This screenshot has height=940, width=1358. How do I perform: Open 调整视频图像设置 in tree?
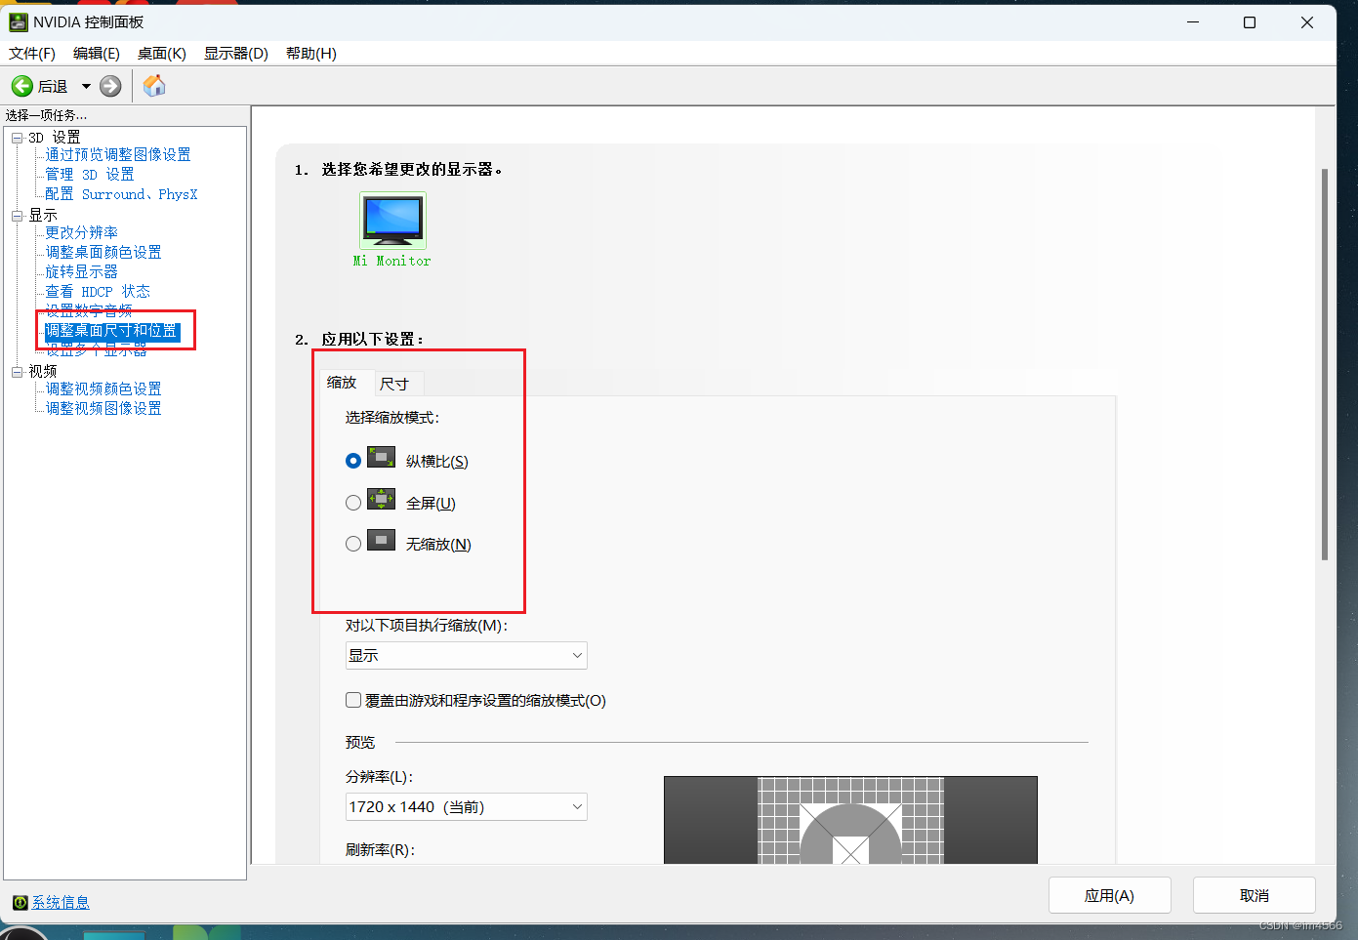103,408
